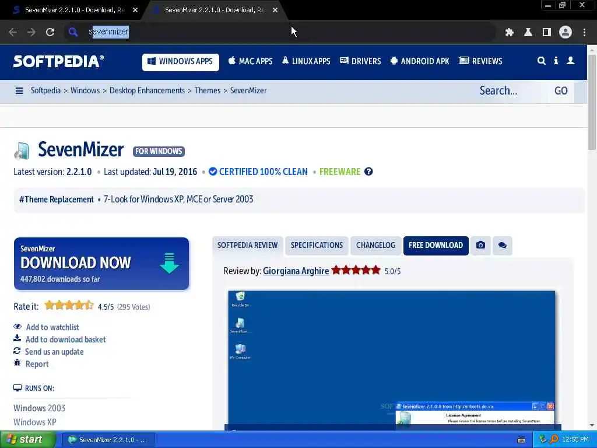597x448 pixels.
Task: Switch to the second SevenMizer browser tab
Action: [x=215, y=10]
